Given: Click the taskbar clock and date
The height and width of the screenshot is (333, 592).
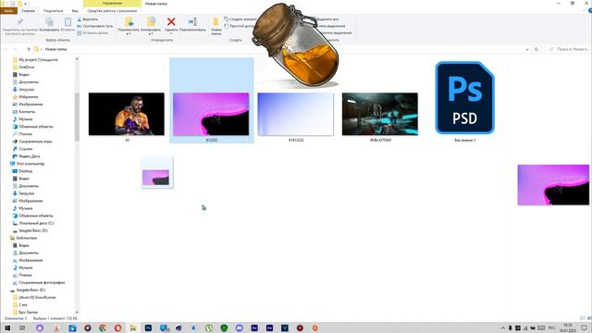Looking at the screenshot, I should 567,327.
